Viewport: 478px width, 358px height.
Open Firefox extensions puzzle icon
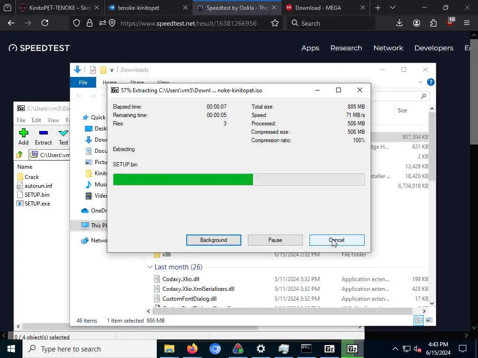(433, 23)
